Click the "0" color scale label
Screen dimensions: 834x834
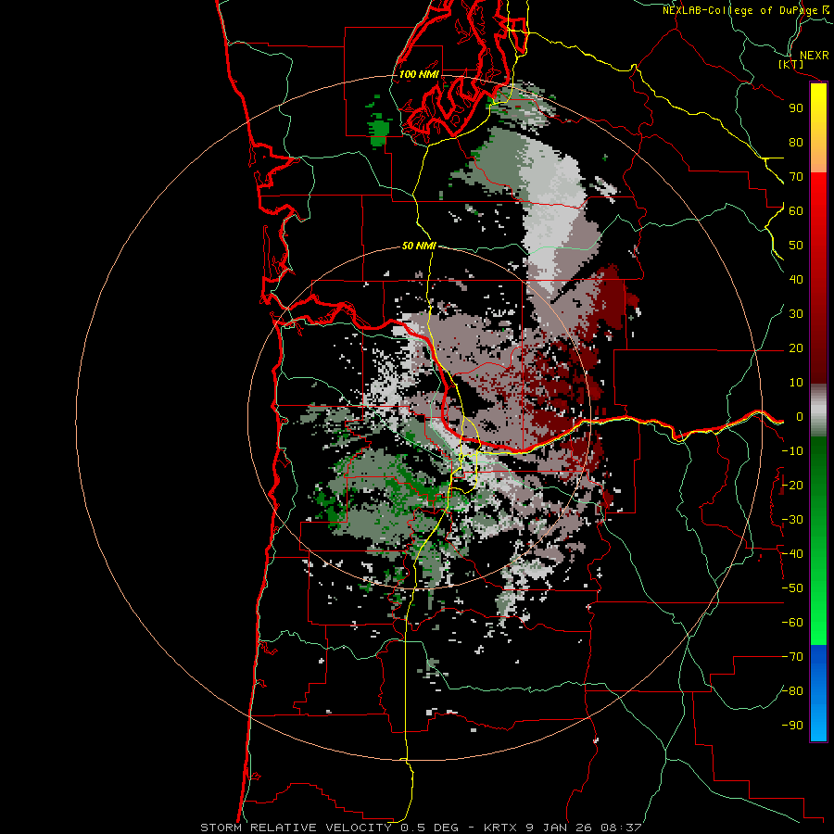click(x=799, y=416)
